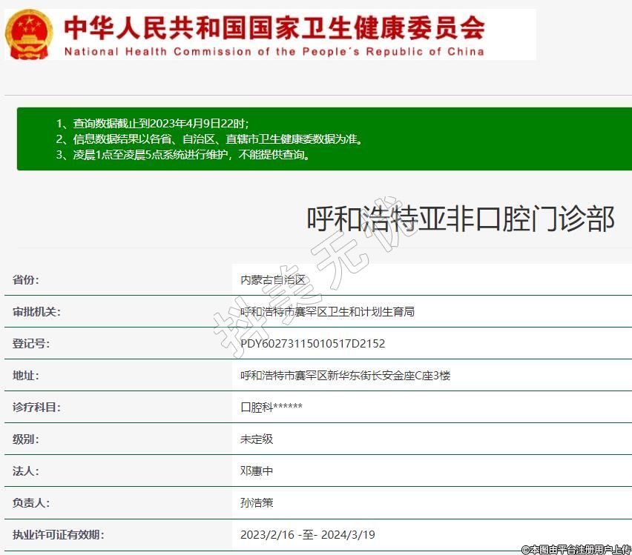Select registration number PDY60273115010517D2152
This screenshot has width=632, height=555.
pyautogui.click(x=312, y=344)
